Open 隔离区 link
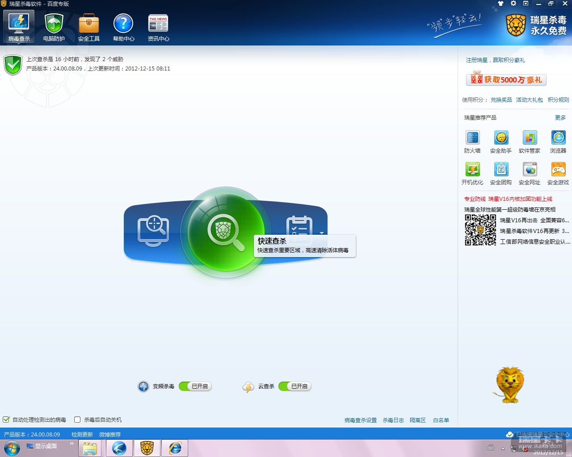Image resolution: width=572 pixels, height=457 pixels. (418, 420)
